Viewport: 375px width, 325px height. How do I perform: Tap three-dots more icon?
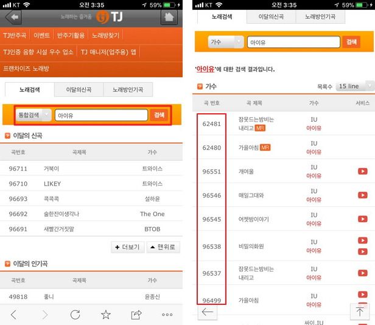167,315
